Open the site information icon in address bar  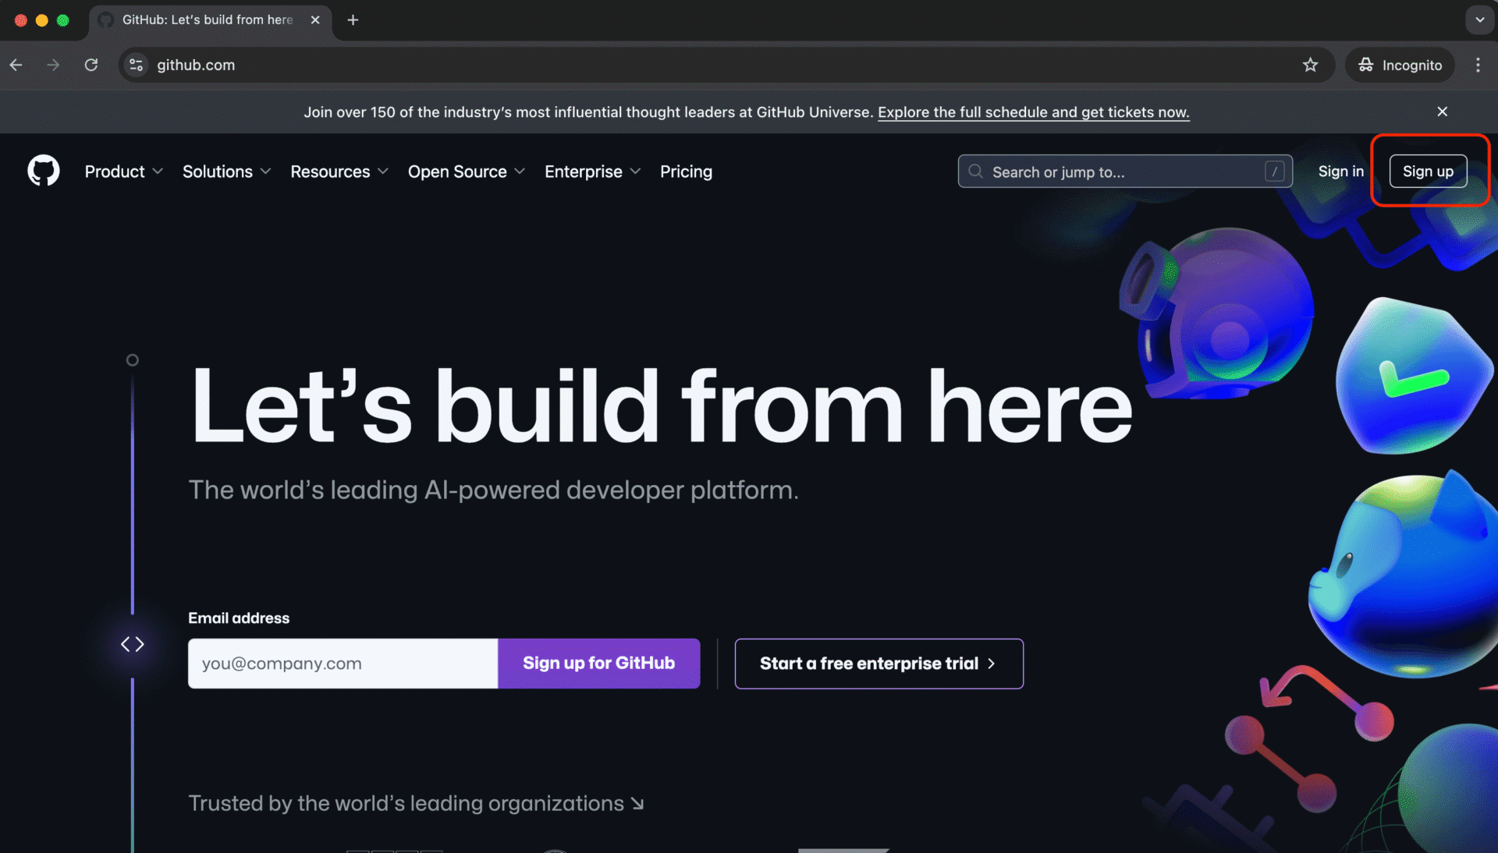coord(136,65)
